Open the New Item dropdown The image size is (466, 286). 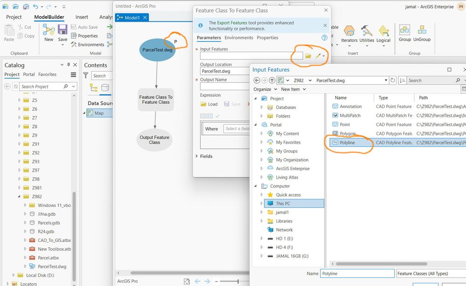point(293,89)
